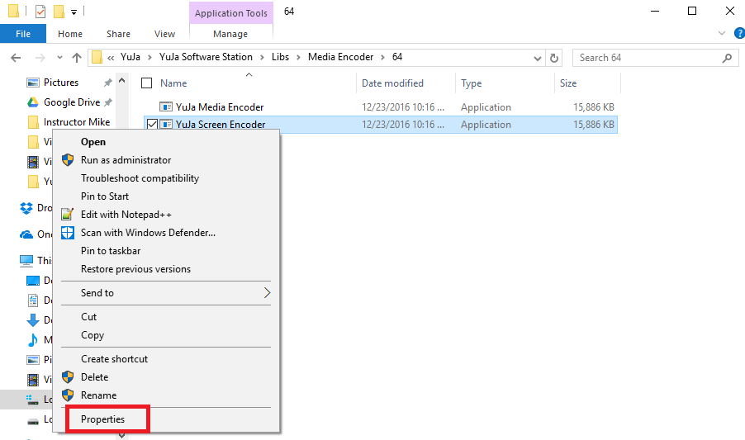Image resolution: width=745 pixels, height=440 pixels.
Task: Open Help via the question mark icon
Action: (x=739, y=33)
